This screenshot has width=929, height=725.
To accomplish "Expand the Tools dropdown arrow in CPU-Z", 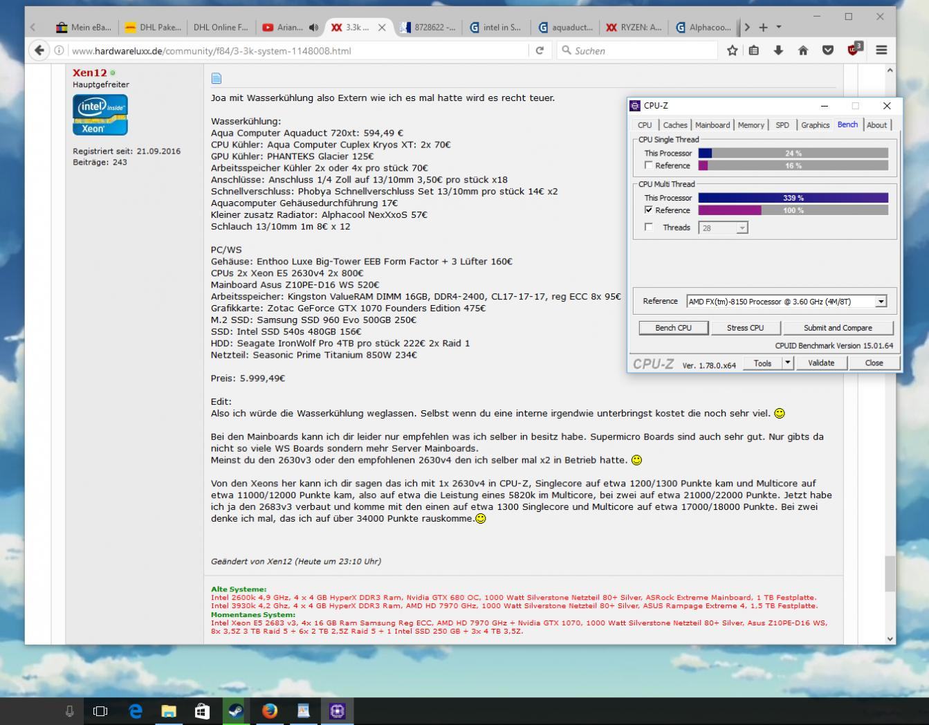I will click(787, 362).
